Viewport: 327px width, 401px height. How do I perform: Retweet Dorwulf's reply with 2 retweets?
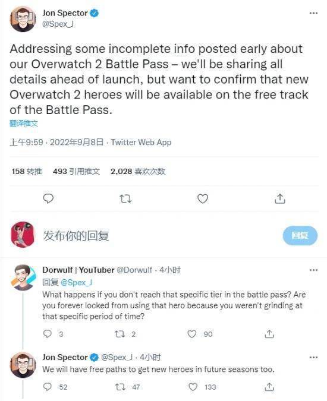pos(120,334)
